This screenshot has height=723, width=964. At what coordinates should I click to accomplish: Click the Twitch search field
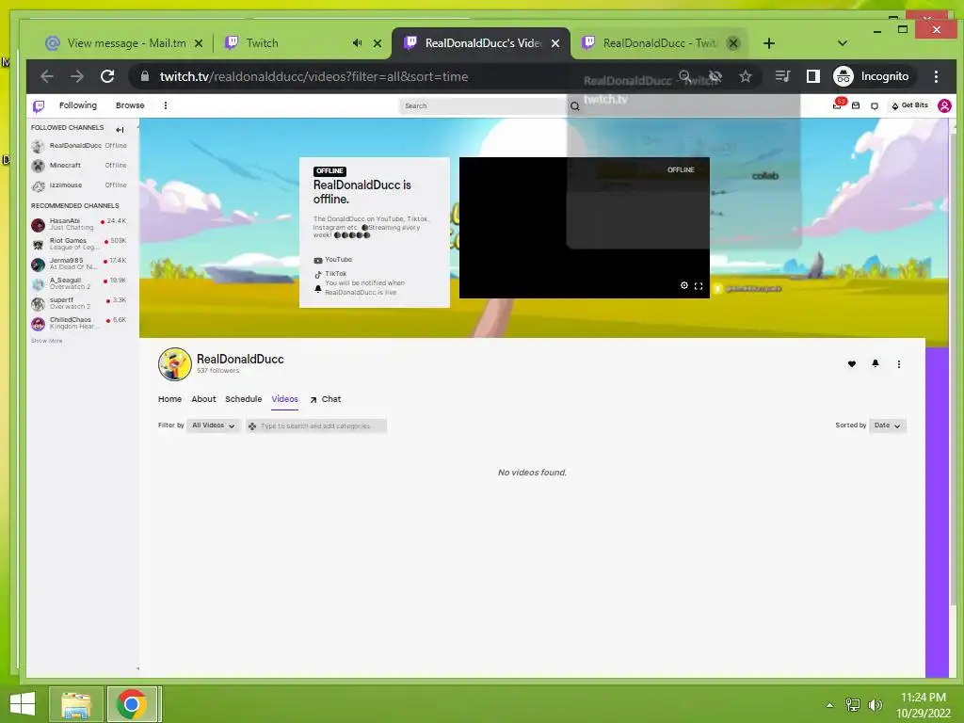click(483, 105)
